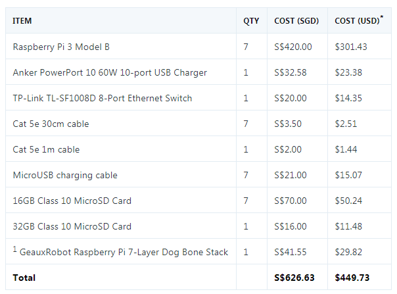Click the S$626.63 total SGD value

[295, 278]
